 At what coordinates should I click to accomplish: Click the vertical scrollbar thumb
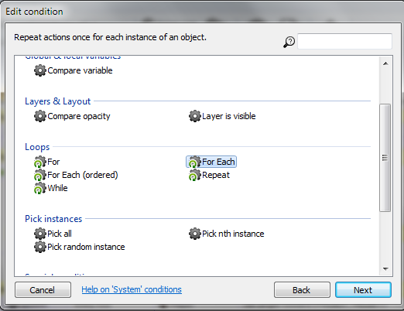(385, 158)
